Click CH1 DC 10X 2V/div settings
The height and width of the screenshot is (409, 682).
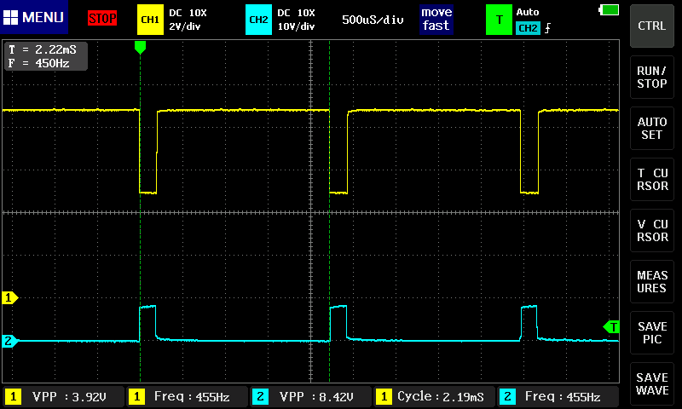188,20
